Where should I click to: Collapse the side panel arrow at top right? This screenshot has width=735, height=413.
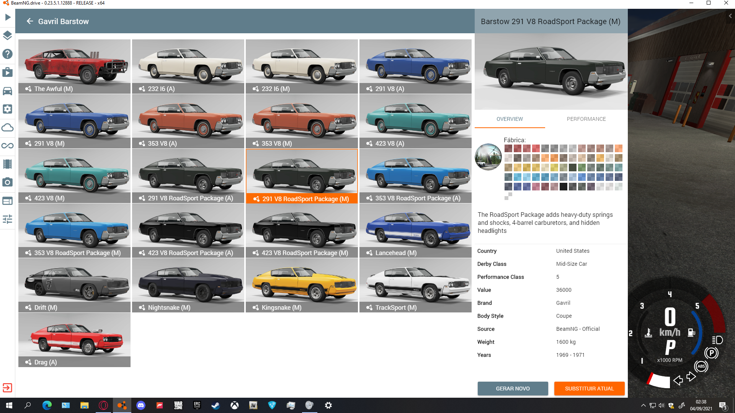(730, 16)
